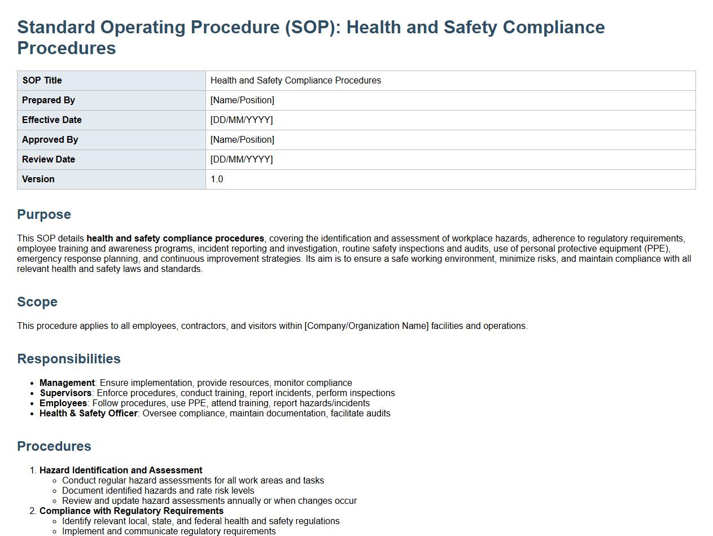Click the [Name/Position] placeholder beside Prepared By
This screenshot has height=536, width=713.
click(x=242, y=100)
